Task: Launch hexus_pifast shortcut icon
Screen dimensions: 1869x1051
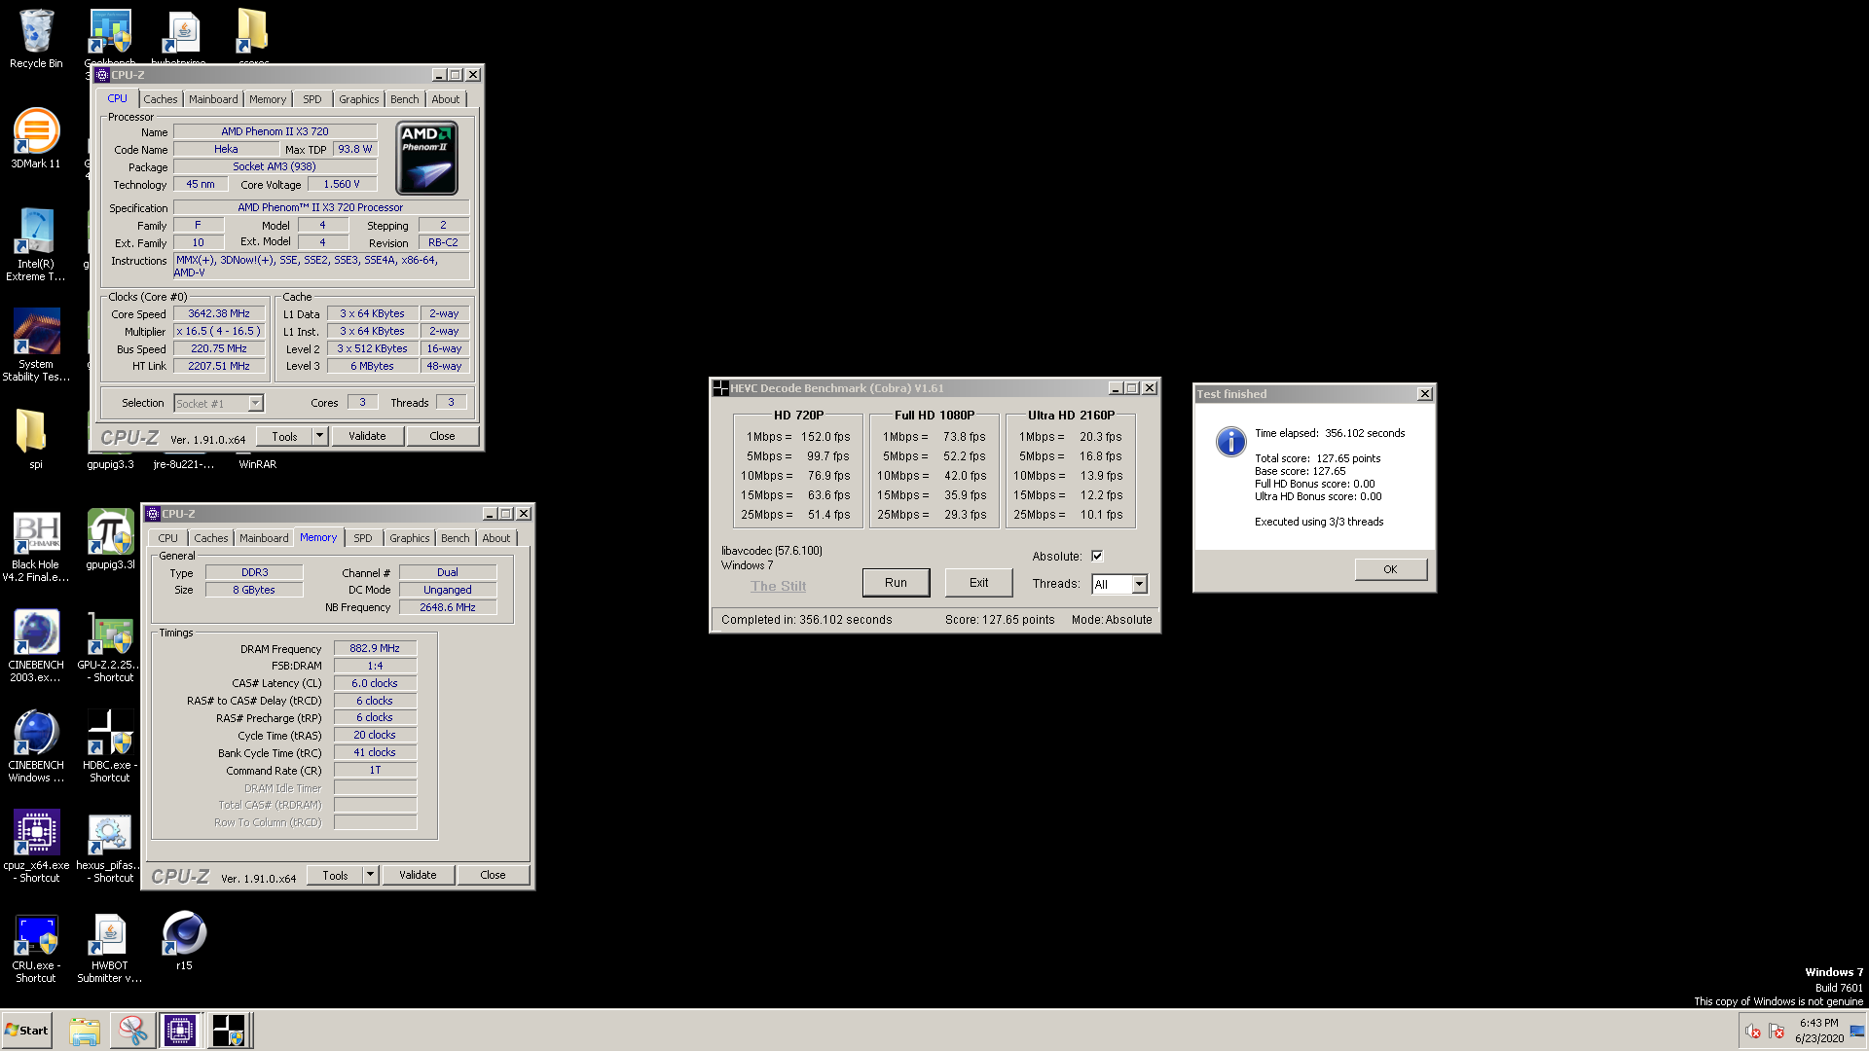Action: click(110, 847)
